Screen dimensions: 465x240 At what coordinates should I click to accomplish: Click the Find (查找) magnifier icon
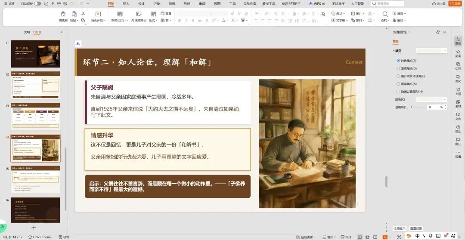coord(385,14)
